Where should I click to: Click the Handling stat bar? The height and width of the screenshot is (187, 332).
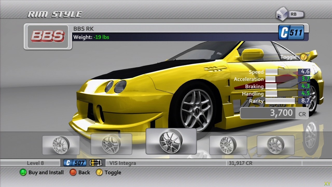tap(281, 94)
